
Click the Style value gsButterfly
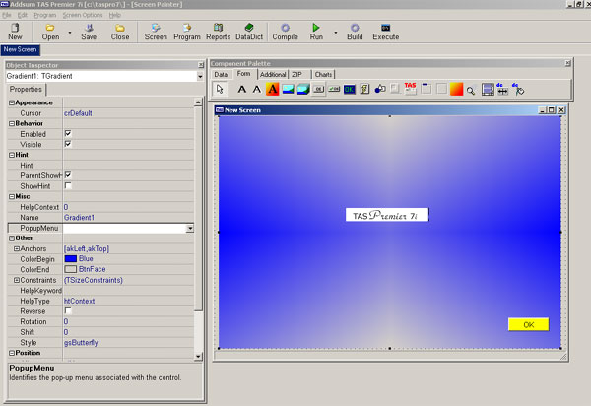point(81,343)
